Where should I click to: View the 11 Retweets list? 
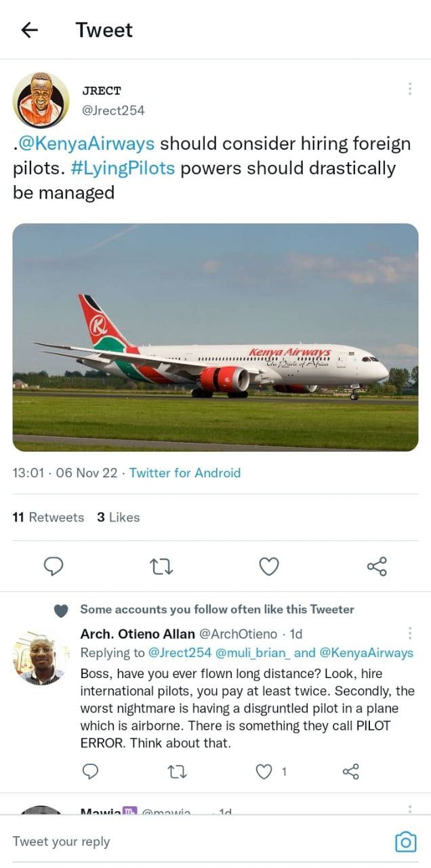coord(48,517)
